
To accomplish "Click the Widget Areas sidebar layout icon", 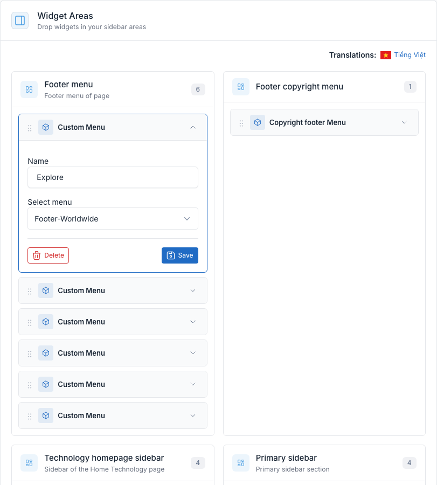I will tap(20, 20).
